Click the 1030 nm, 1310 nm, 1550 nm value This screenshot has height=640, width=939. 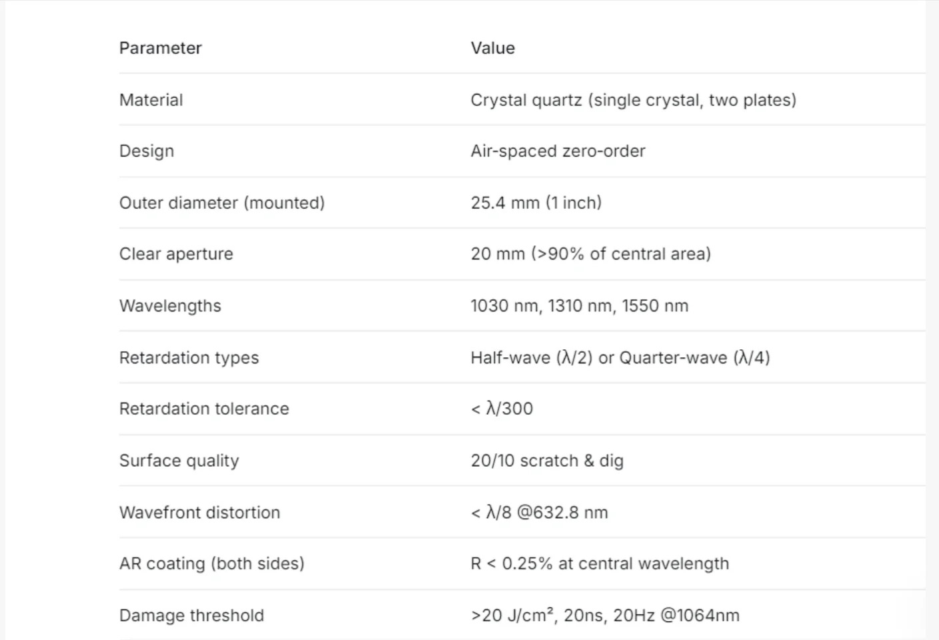[580, 306]
